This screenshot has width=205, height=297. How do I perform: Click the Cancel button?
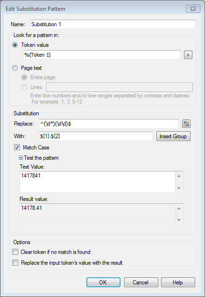point(141,282)
